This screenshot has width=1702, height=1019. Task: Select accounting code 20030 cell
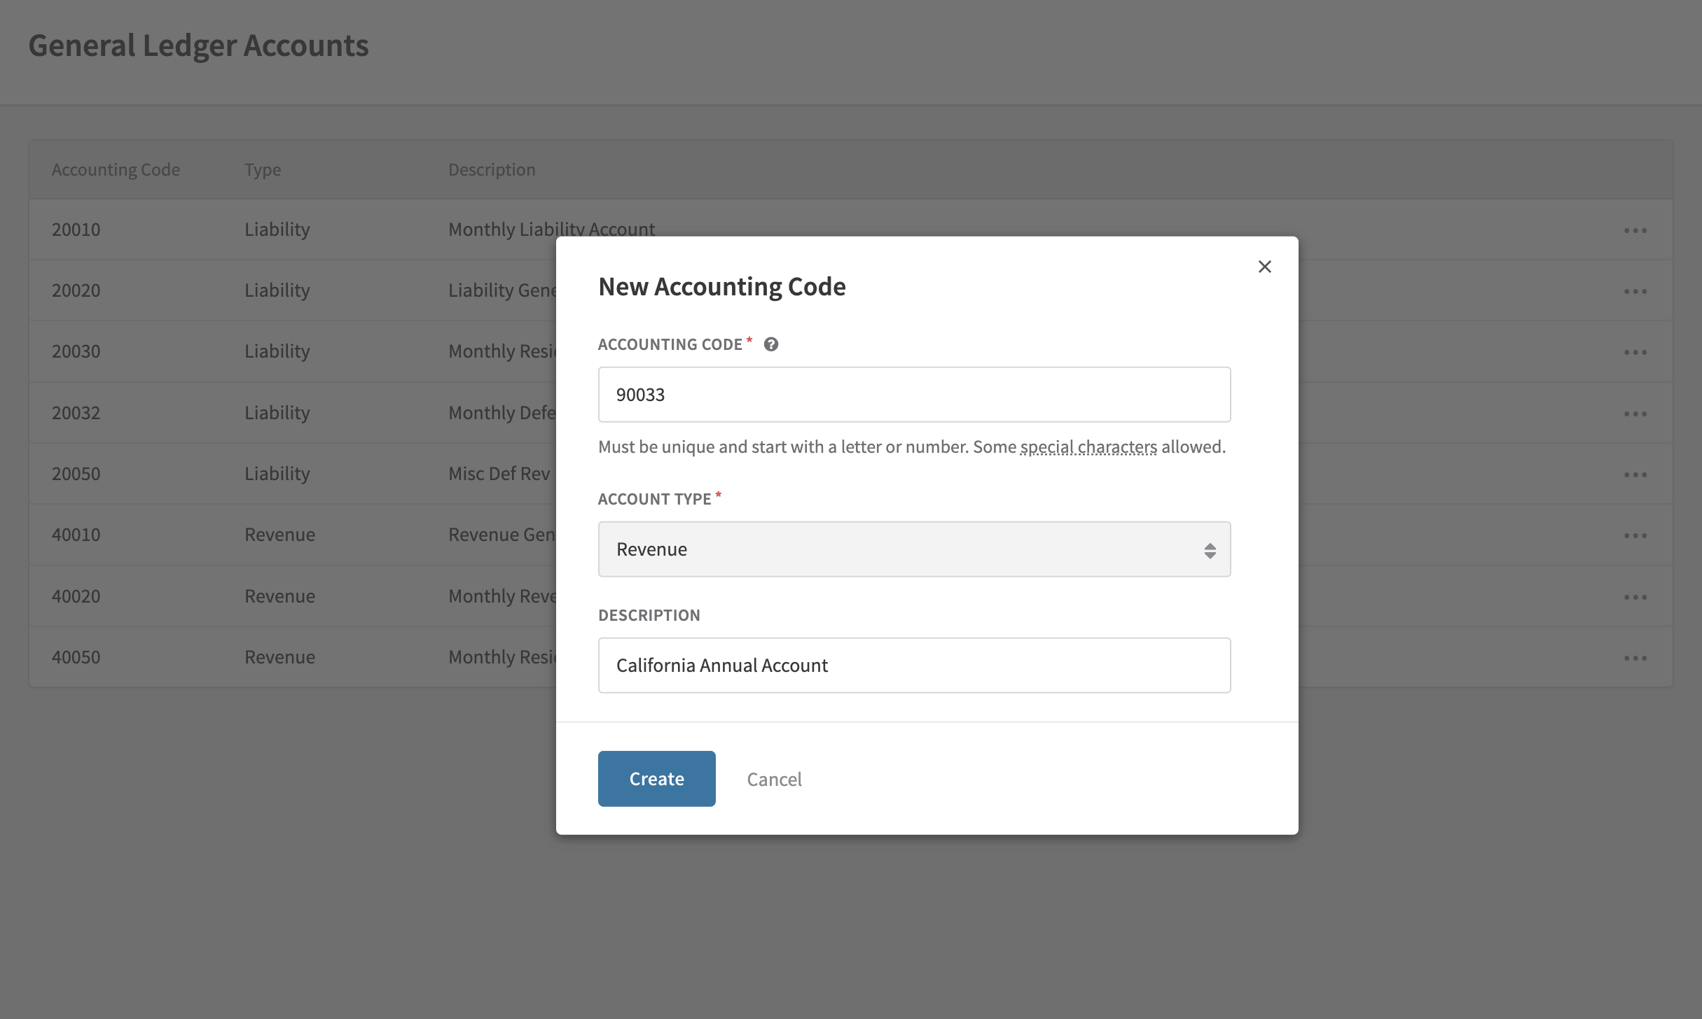76,351
